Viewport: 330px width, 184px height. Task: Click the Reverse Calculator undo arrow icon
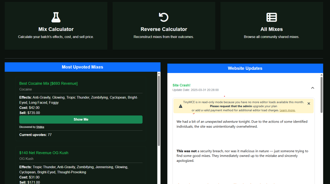tap(164, 17)
